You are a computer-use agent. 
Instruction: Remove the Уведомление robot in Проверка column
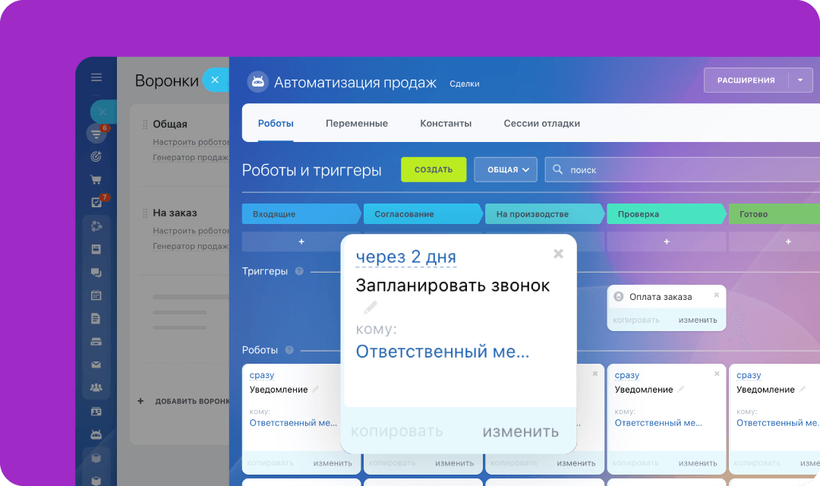coord(717,374)
